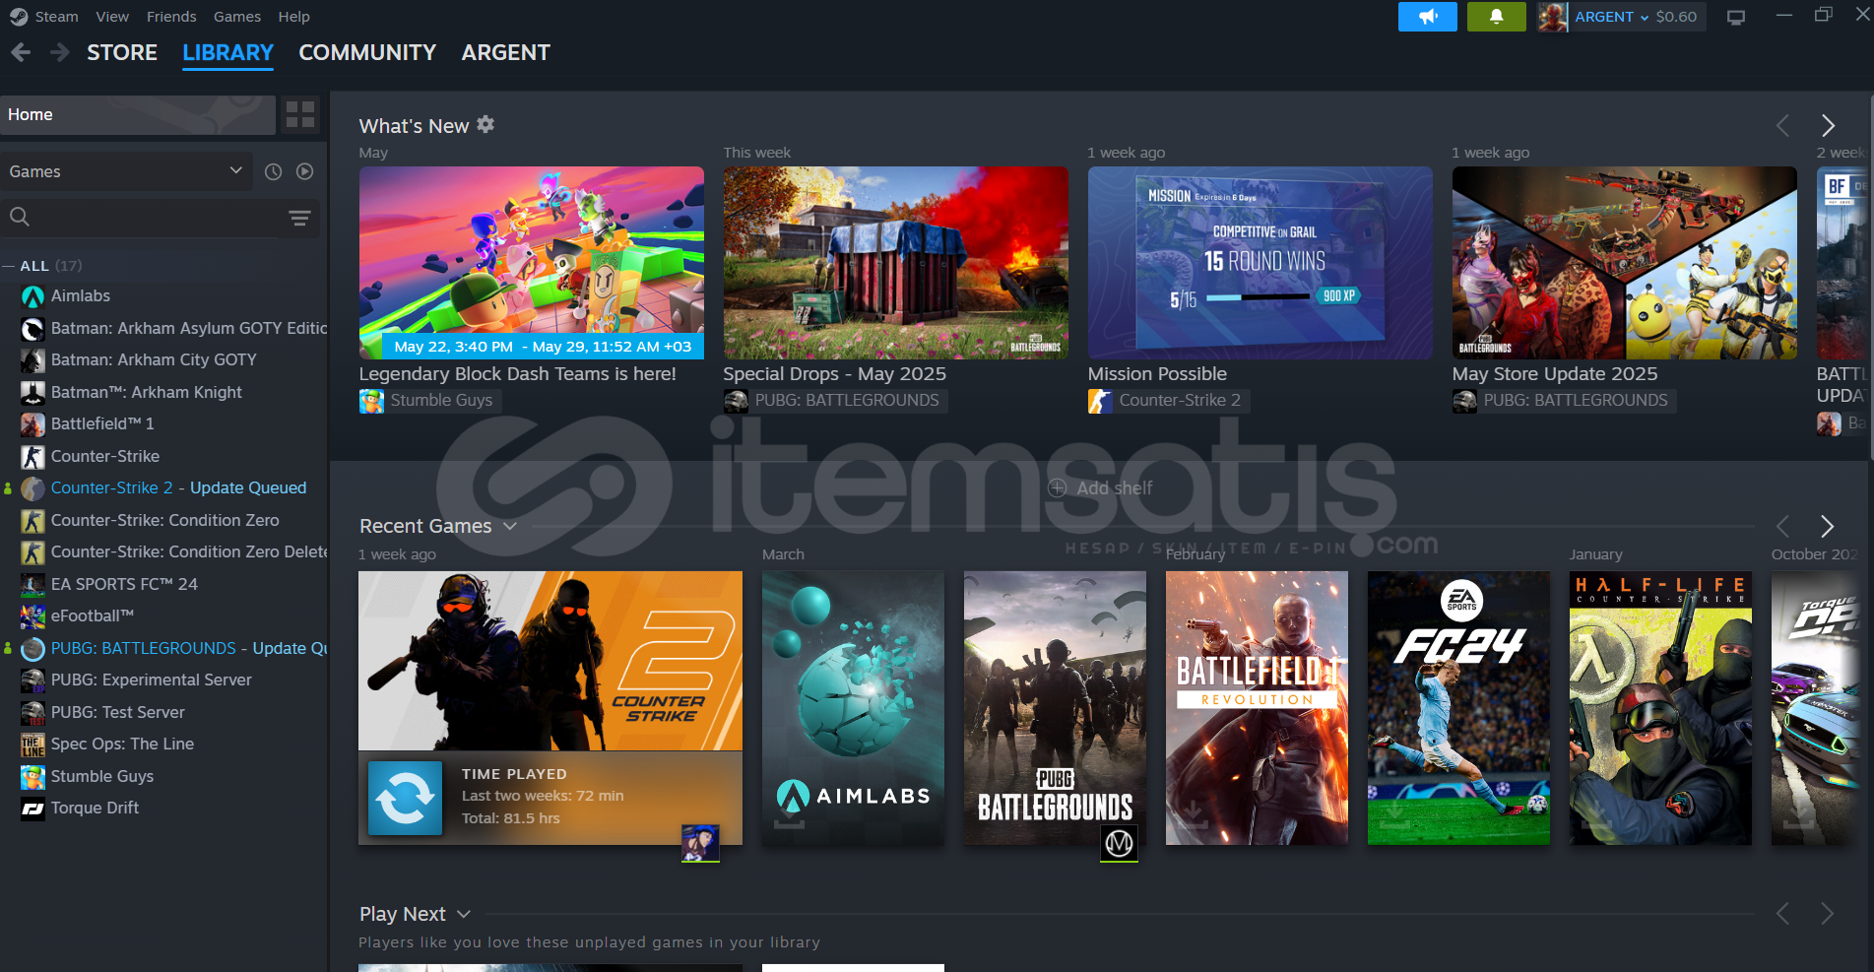Switch to Big Picture mode monitor icon
Screen dimensions: 1874x972
[1736, 17]
